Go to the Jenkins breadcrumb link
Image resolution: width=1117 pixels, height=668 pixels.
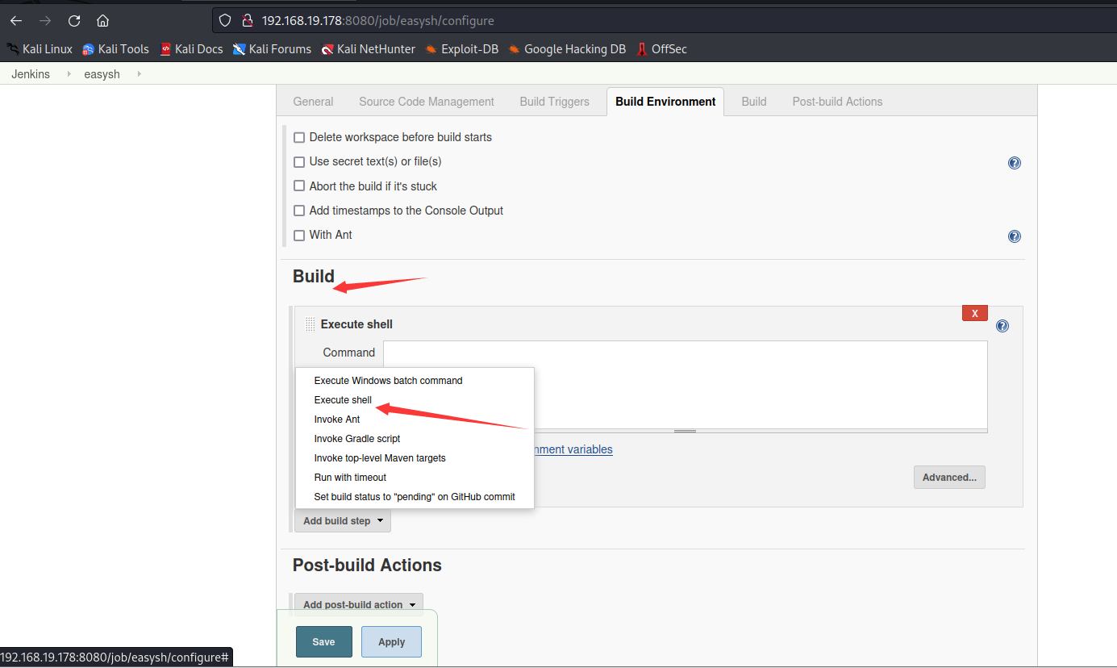point(31,74)
